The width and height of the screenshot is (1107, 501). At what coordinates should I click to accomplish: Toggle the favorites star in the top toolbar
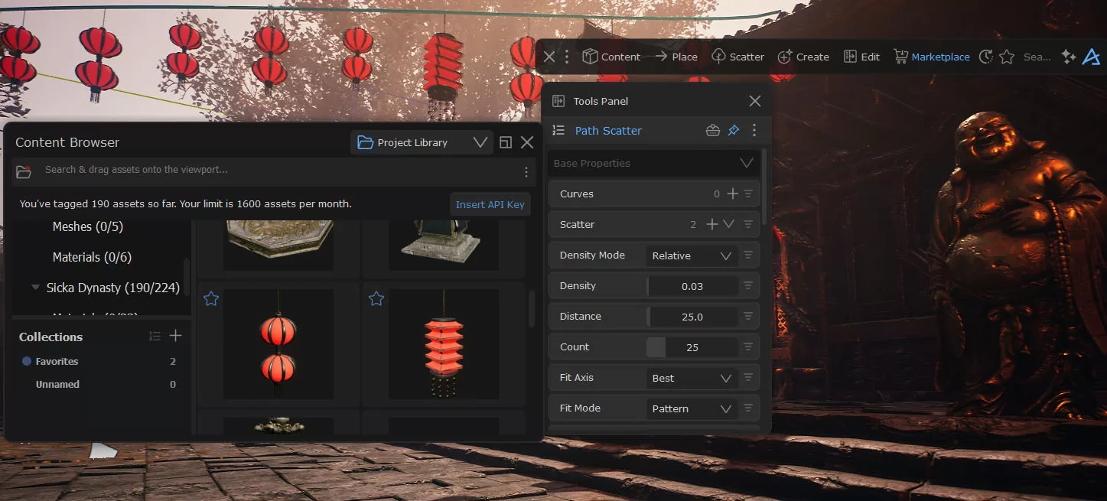pyautogui.click(x=1007, y=57)
